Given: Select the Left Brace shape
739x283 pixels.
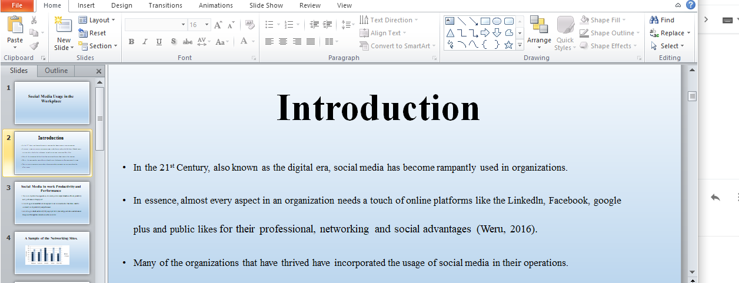Looking at the screenshot, I should [485, 44].
